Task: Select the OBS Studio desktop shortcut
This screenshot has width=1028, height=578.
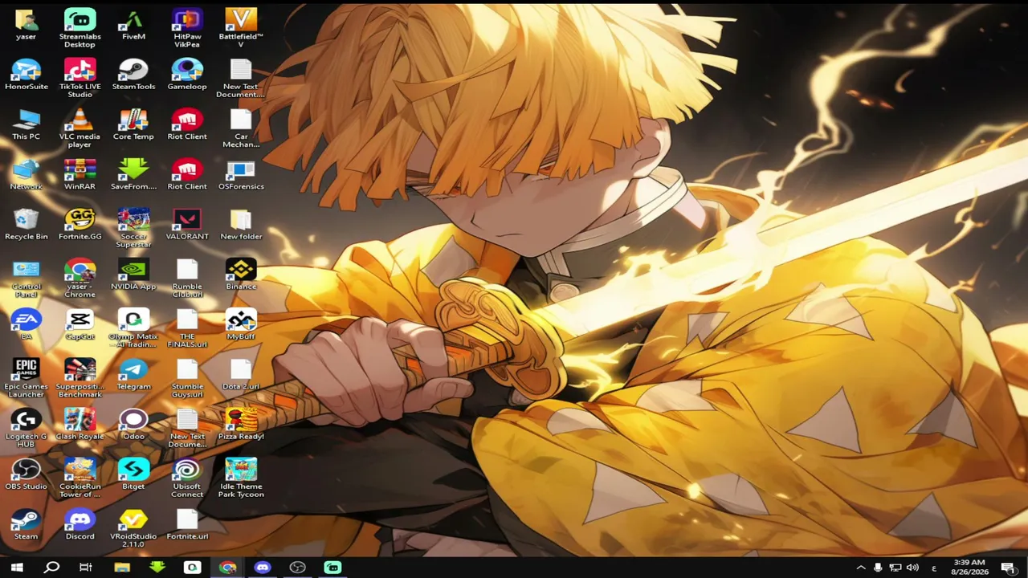Action: (x=26, y=473)
